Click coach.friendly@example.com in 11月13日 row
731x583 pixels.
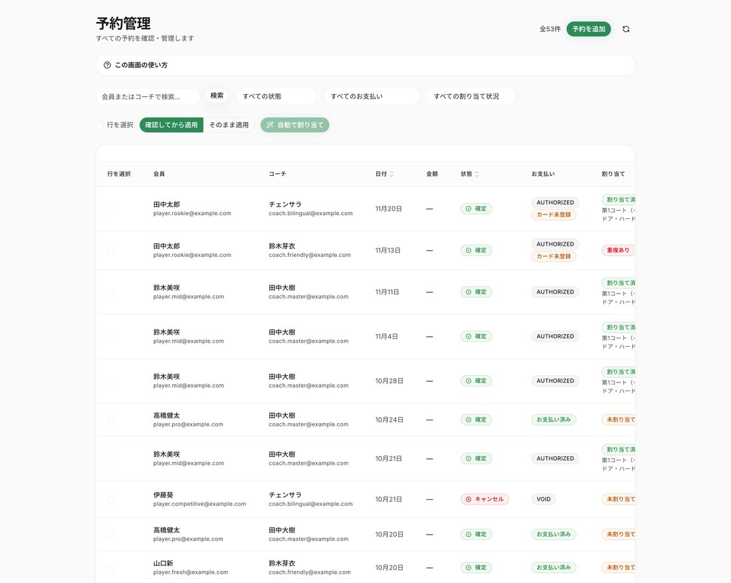click(310, 255)
